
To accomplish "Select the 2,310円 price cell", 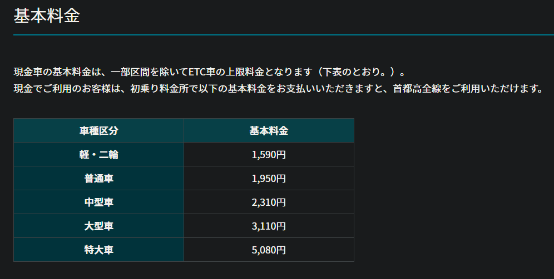I will pos(269,202).
